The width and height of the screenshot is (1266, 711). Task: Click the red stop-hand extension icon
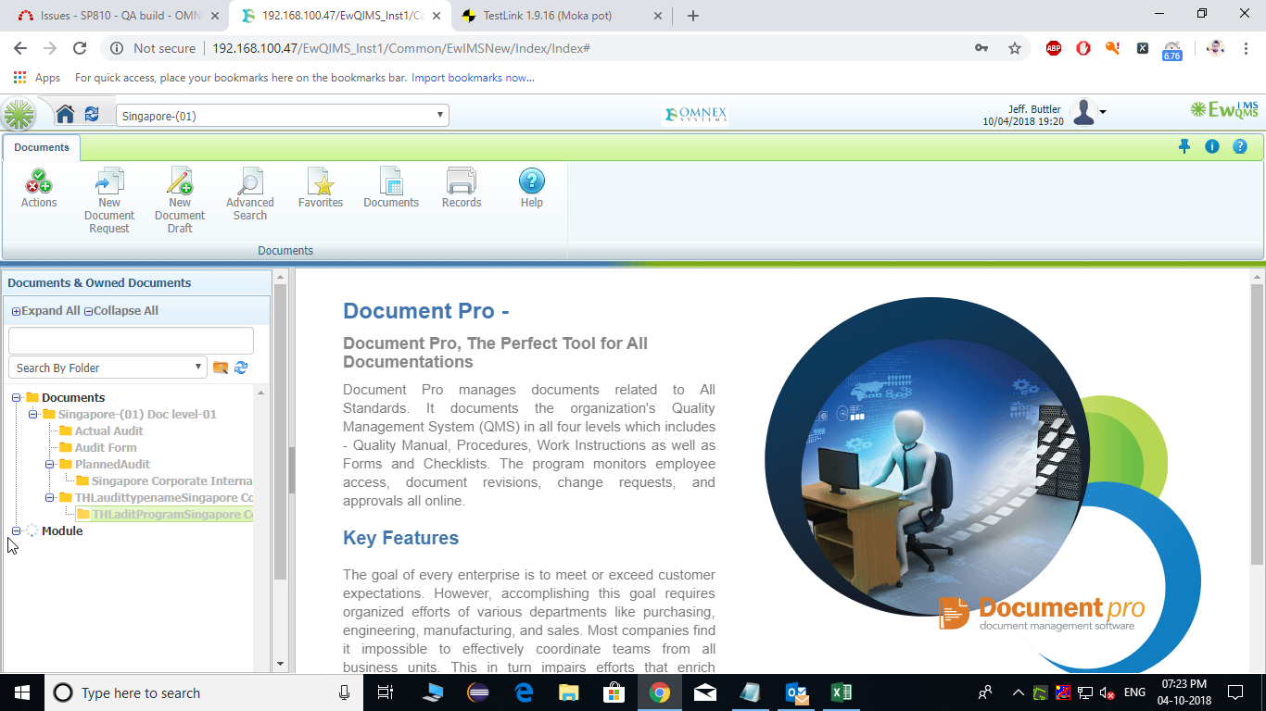[x=1083, y=48]
